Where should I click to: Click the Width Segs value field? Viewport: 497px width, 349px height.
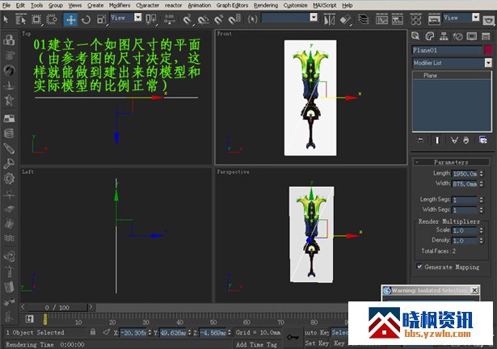coord(465,210)
